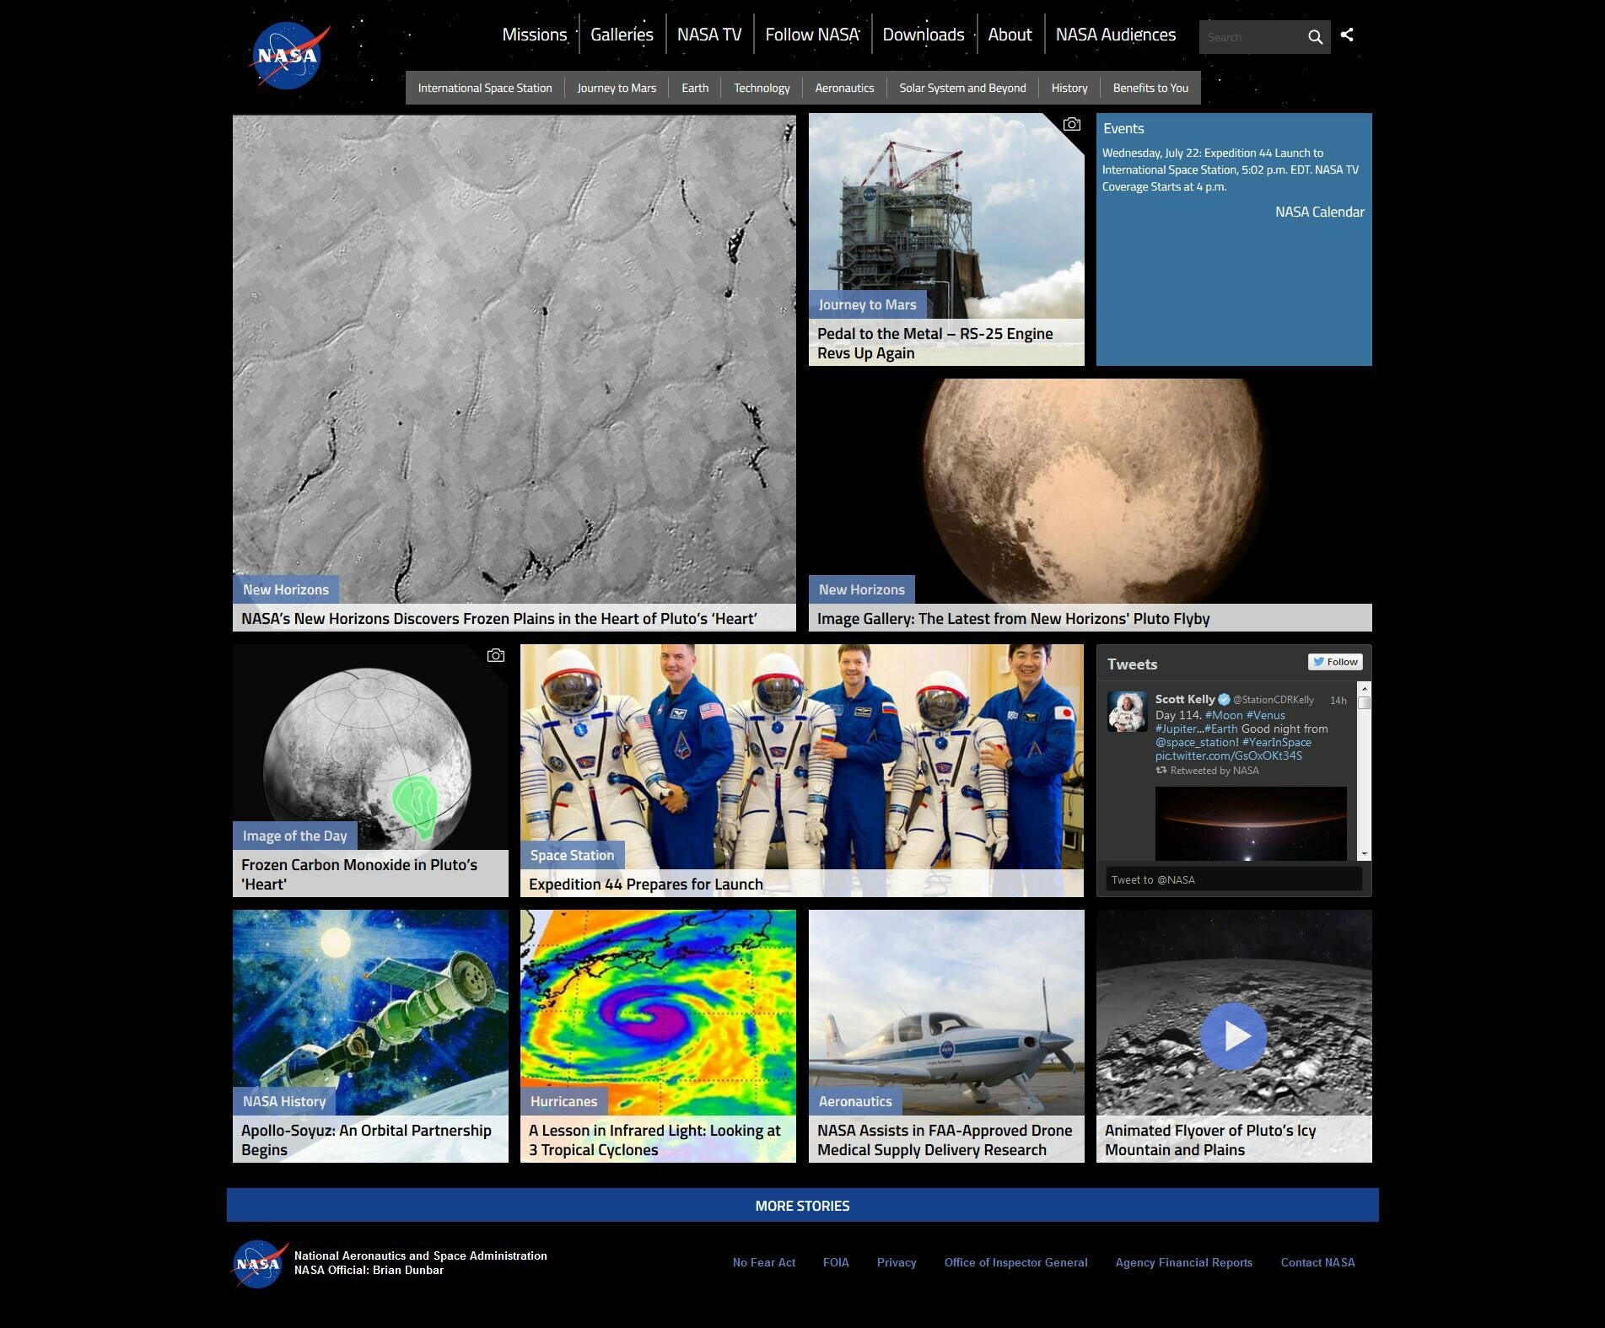Open Expedition 44 Prepares for Launch story
1605x1328 pixels.
(646, 884)
